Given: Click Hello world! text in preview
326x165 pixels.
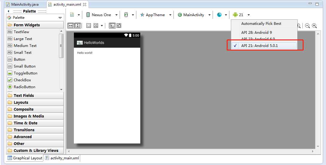Looking at the screenshot, I should pos(85,53).
